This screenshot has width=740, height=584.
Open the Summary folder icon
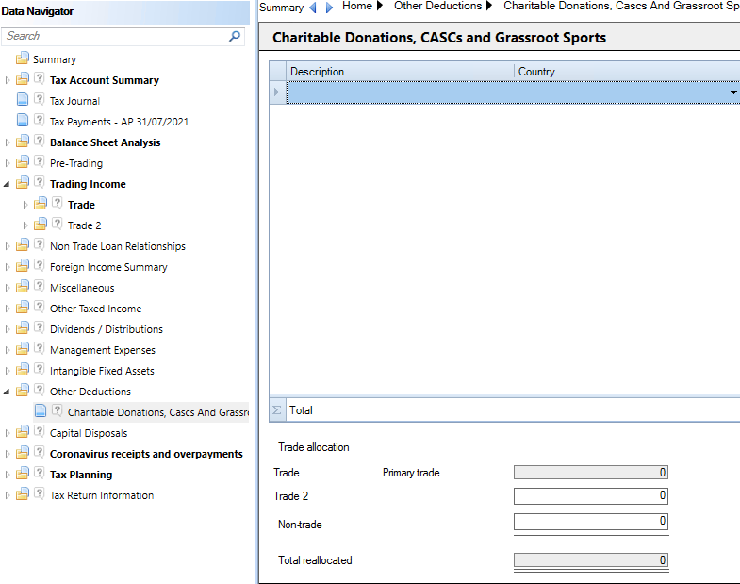[23, 58]
